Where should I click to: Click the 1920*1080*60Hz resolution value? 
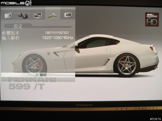pyautogui.click(x=58, y=38)
